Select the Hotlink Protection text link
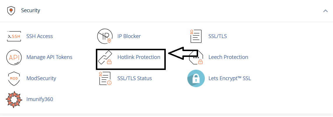Viewport: 333px width, 117px height. click(139, 57)
